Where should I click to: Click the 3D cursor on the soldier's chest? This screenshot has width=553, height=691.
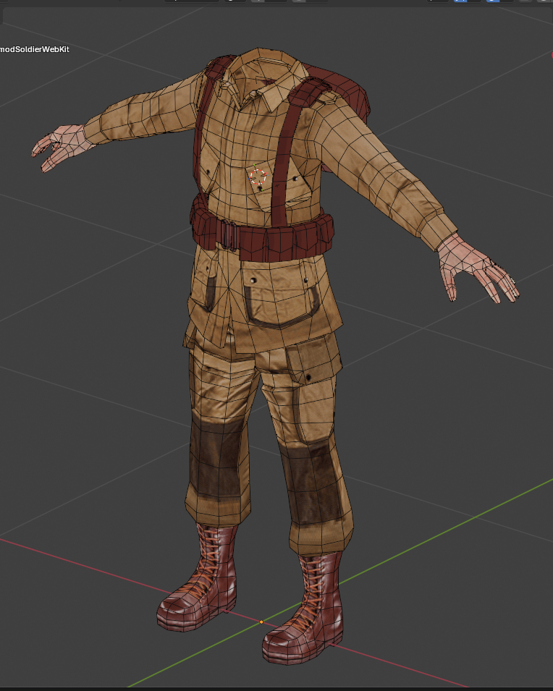pos(258,176)
